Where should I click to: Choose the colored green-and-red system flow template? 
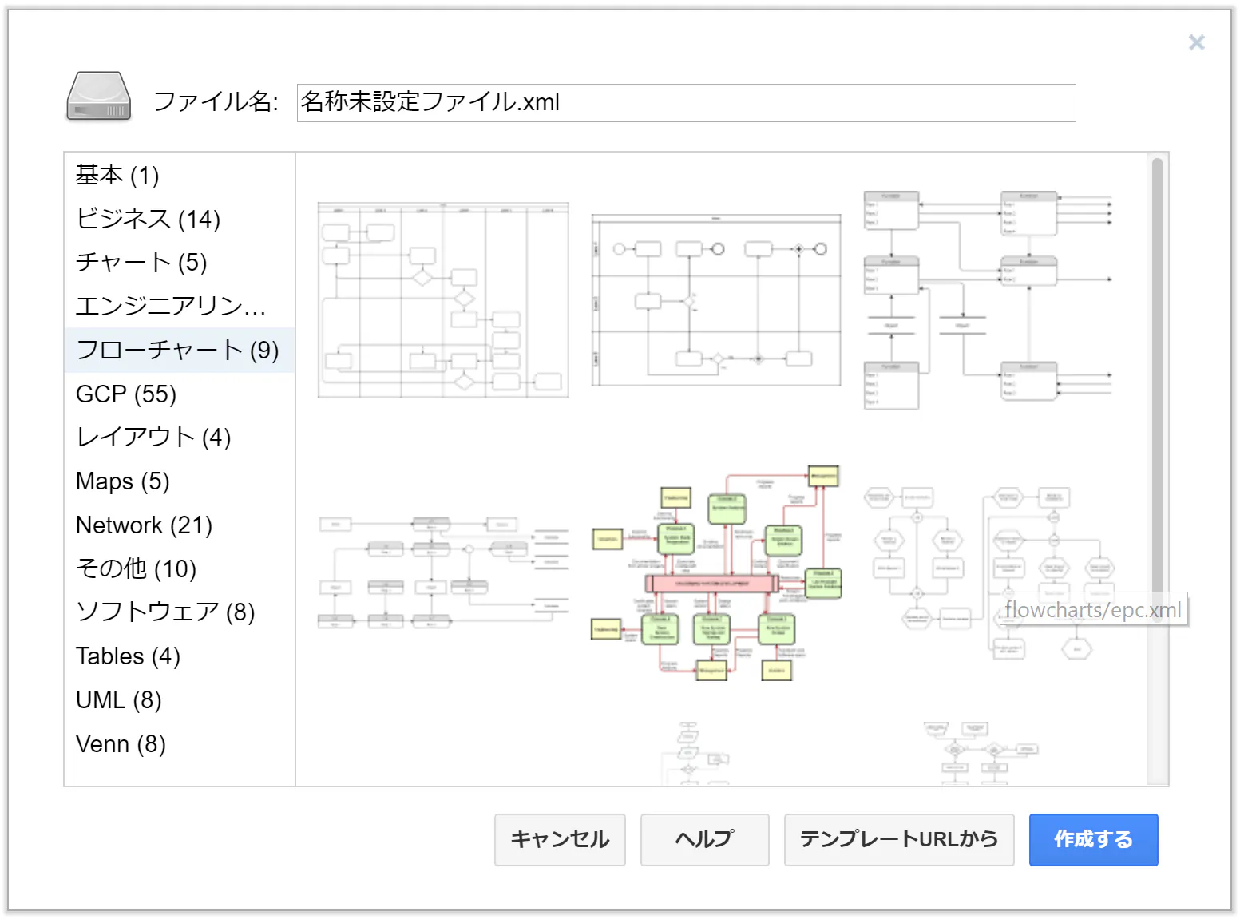(x=716, y=573)
